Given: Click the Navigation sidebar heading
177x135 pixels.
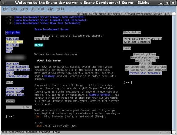Looking at the screenshot, I should 13,33.
